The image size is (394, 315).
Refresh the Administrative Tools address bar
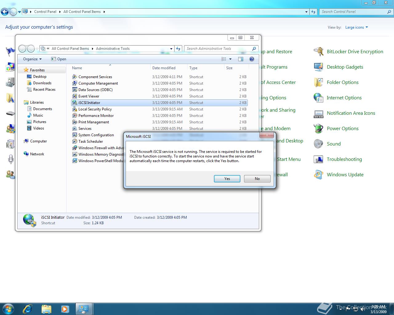pyautogui.click(x=178, y=49)
